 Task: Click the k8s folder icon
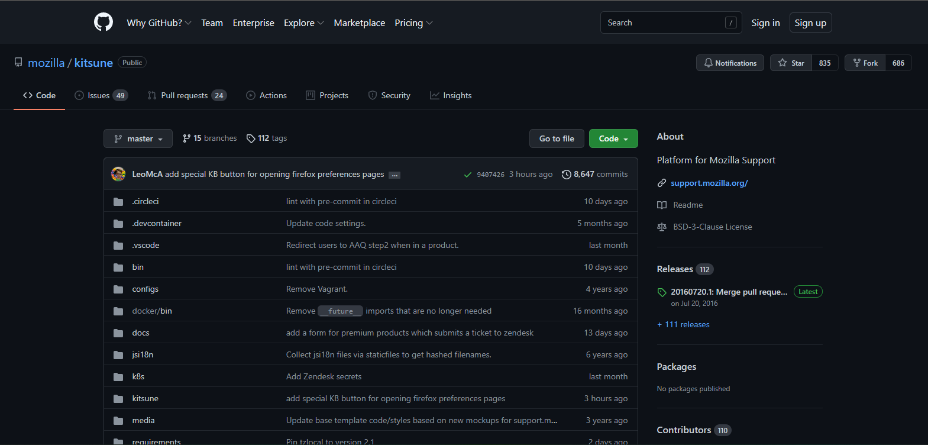coord(118,377)
